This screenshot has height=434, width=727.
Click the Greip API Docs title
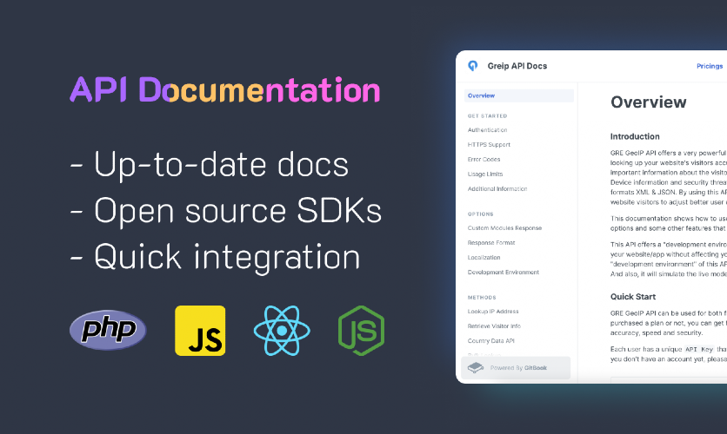(517, 66)
